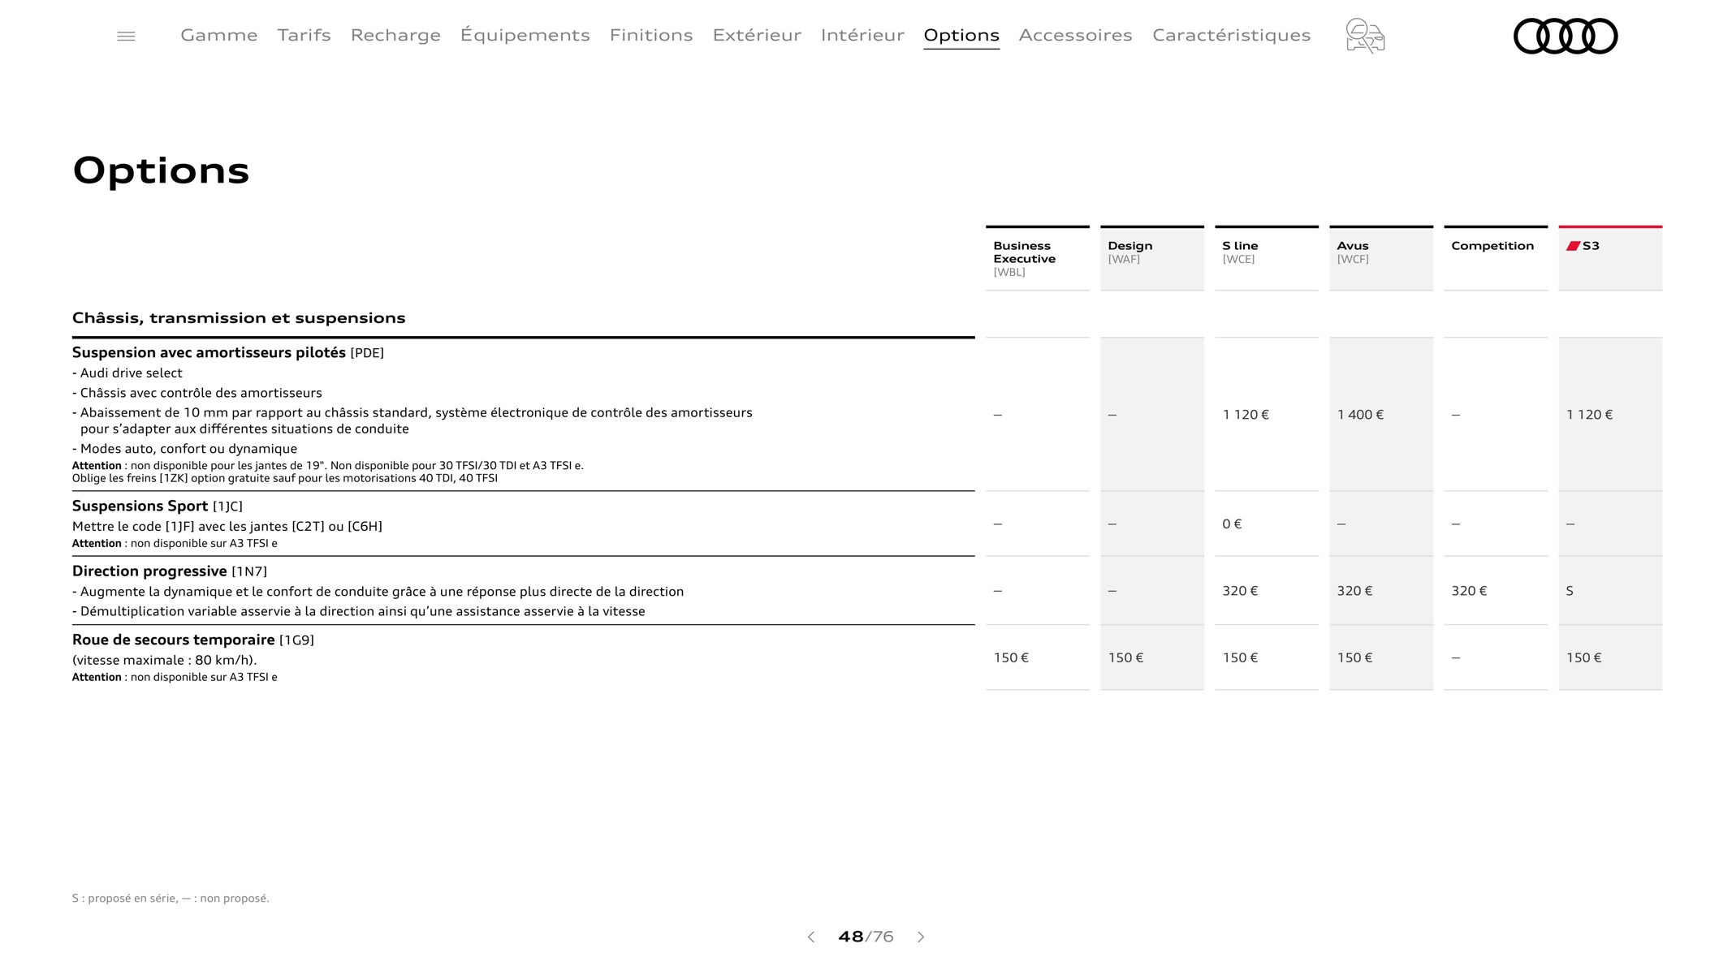Open the Équipements tab
The width and height of the screenshot is (1732, 974).
pyautogui.click(x=525, y=35)
